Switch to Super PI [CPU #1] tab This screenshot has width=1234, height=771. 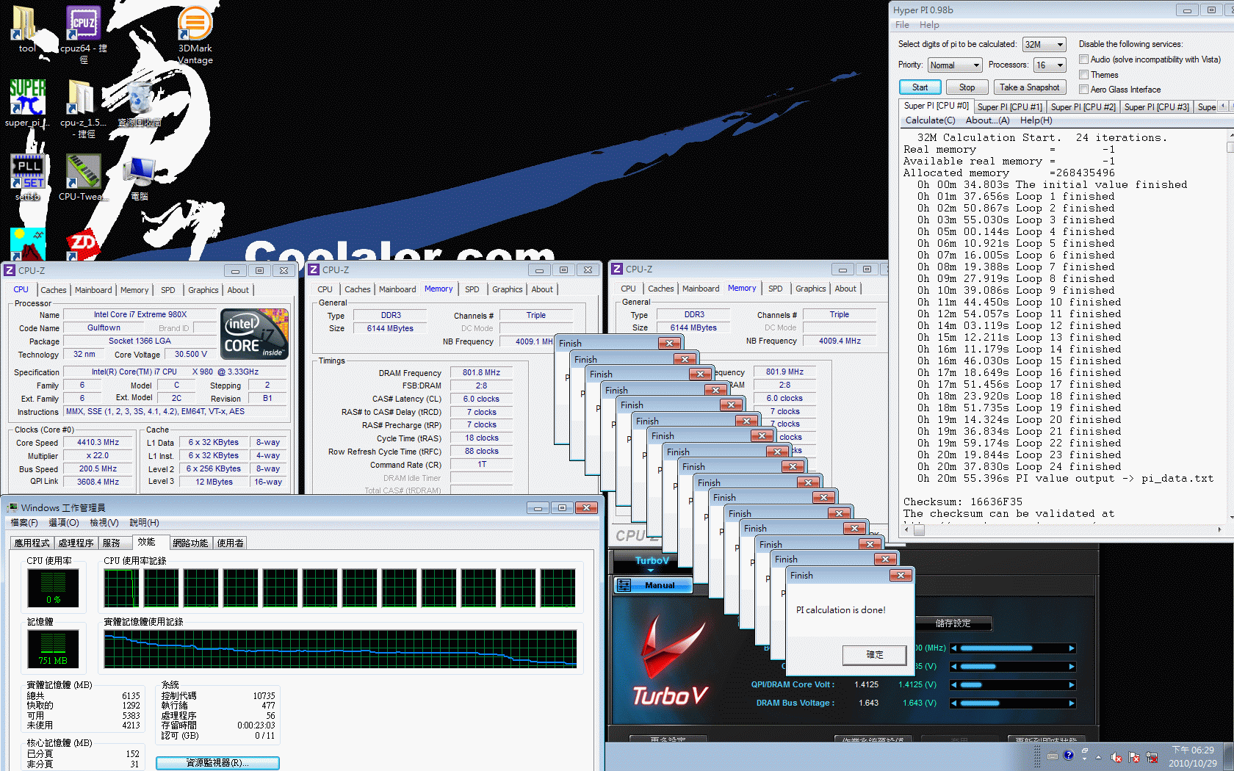coord(1009,107)
